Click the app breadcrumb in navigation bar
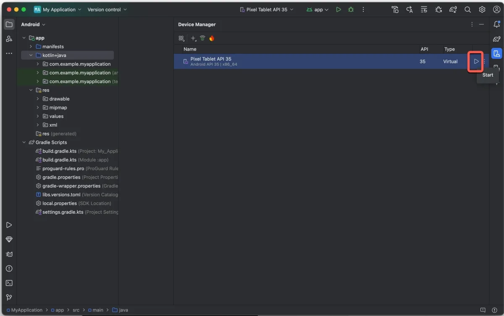The height and width of the screenshot is (316, 504). pyautogui.click(x=60, y=310)
